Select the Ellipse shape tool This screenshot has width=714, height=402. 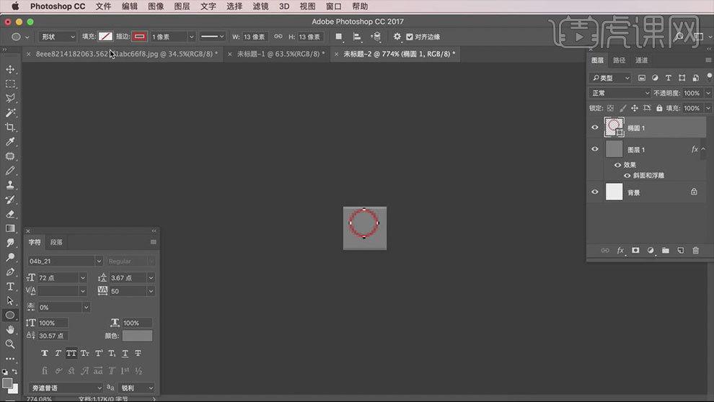coord(10,315)
